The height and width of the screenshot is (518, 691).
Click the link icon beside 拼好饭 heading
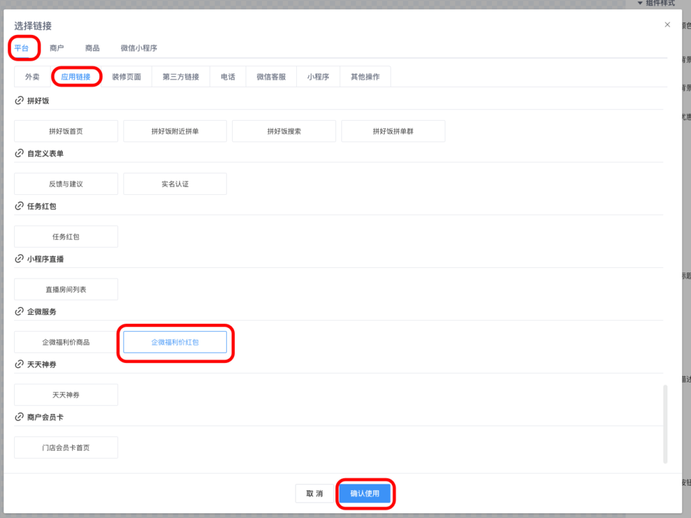pyautogui.click(x=19, y=100)
